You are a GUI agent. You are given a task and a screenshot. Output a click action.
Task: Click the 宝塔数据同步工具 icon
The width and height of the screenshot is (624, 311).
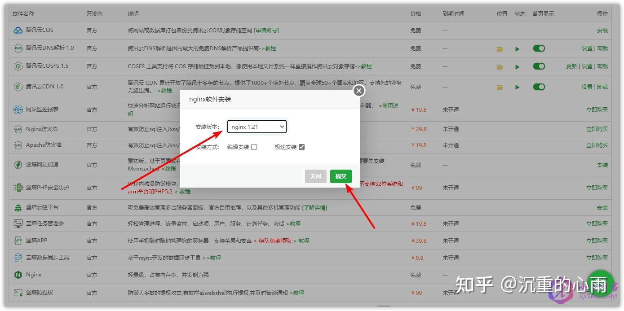click(18, 258)
